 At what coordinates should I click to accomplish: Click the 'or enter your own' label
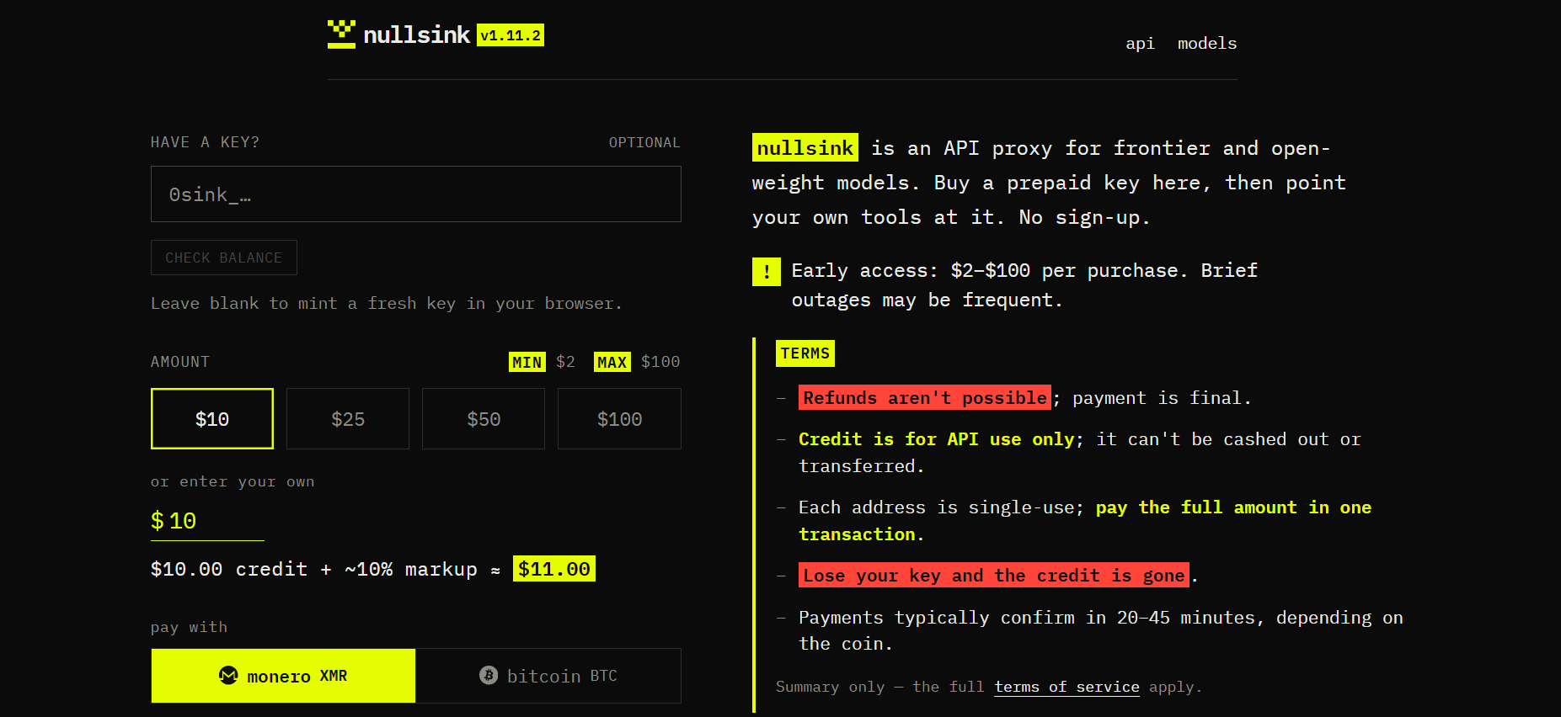click(233, 481)
